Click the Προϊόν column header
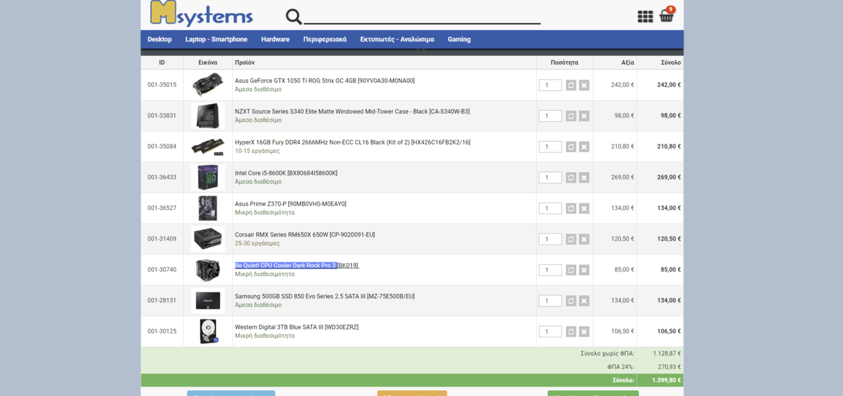Image resolution: width=843 pixels, height=396 pixels. pyautogui.click(x=245, y=63)
